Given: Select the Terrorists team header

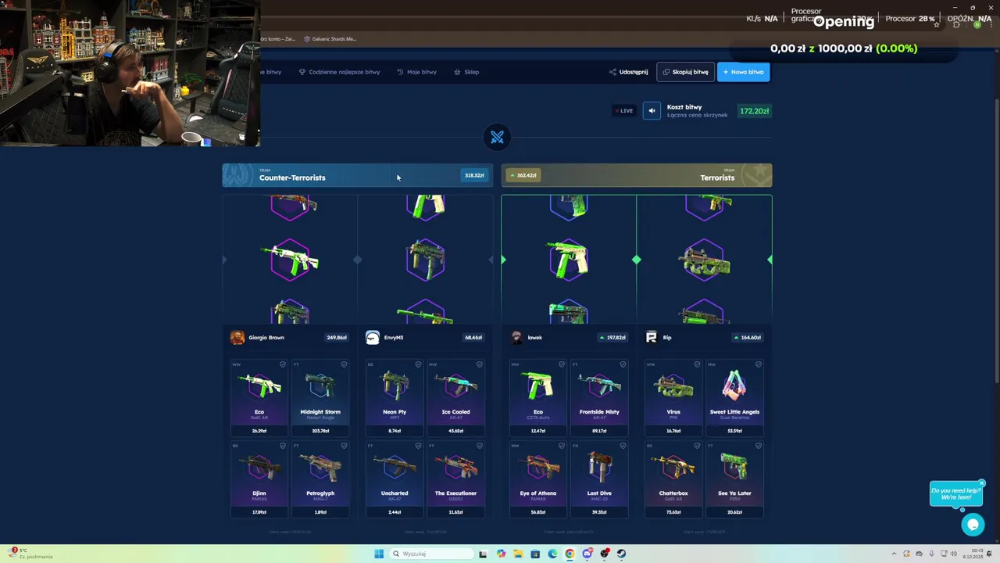Looking at the screenshot, I should click(x=636, y=175).
